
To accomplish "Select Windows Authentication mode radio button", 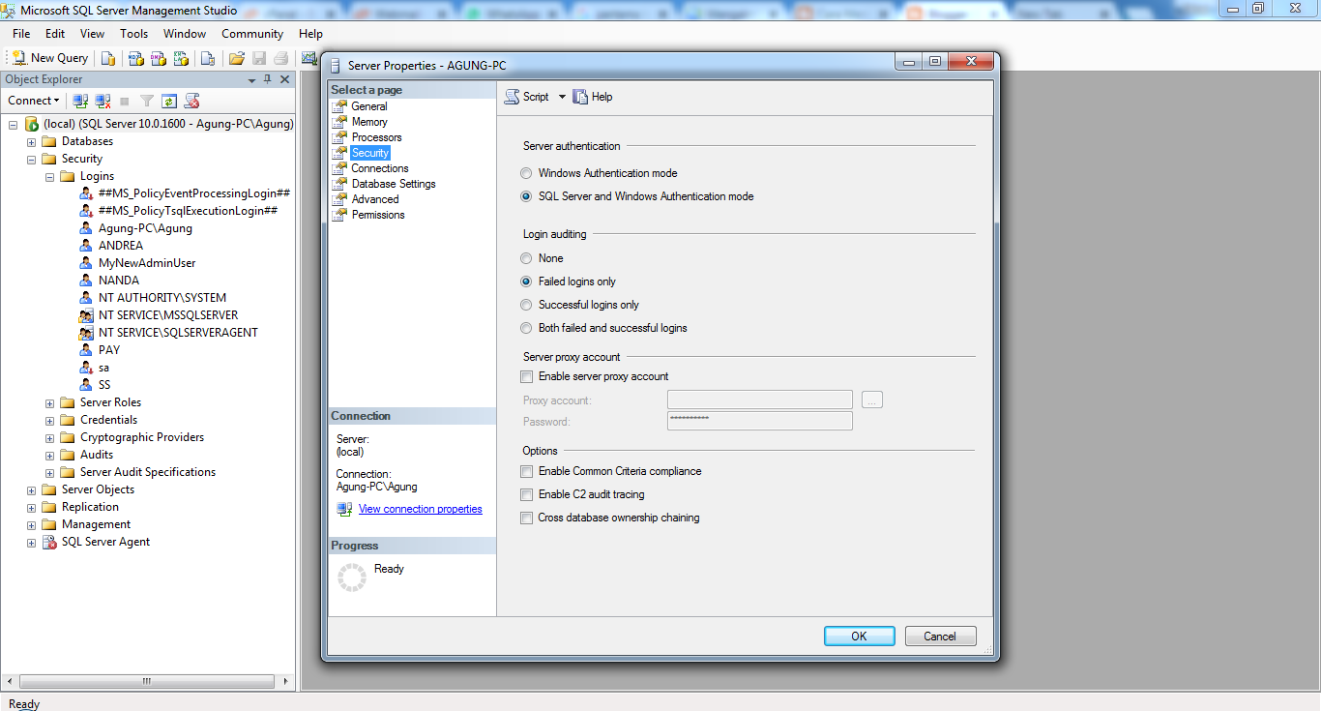I will pyautogui.click(x=526, y=173).
